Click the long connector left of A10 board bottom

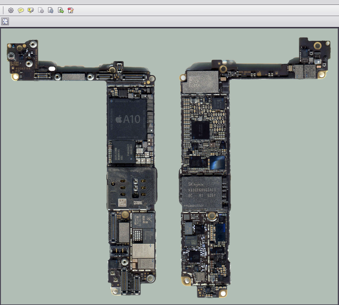tap(113, 227)
